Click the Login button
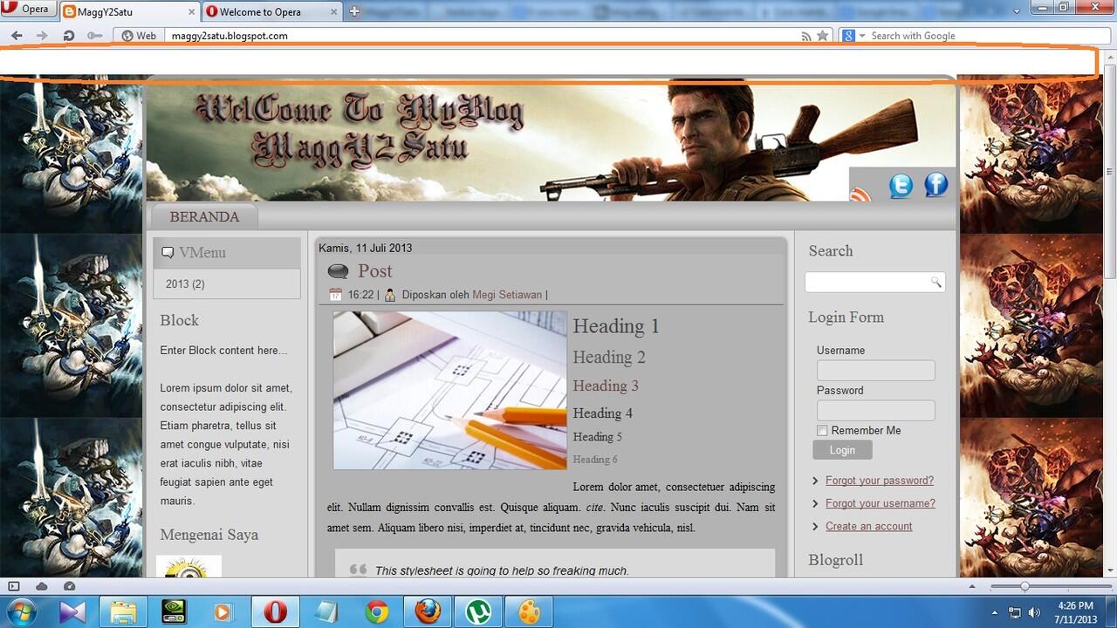1117x628 pixels. pos(842,450)
